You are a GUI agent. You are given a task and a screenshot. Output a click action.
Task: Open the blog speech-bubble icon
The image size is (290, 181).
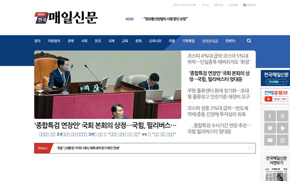click(270, 128)
